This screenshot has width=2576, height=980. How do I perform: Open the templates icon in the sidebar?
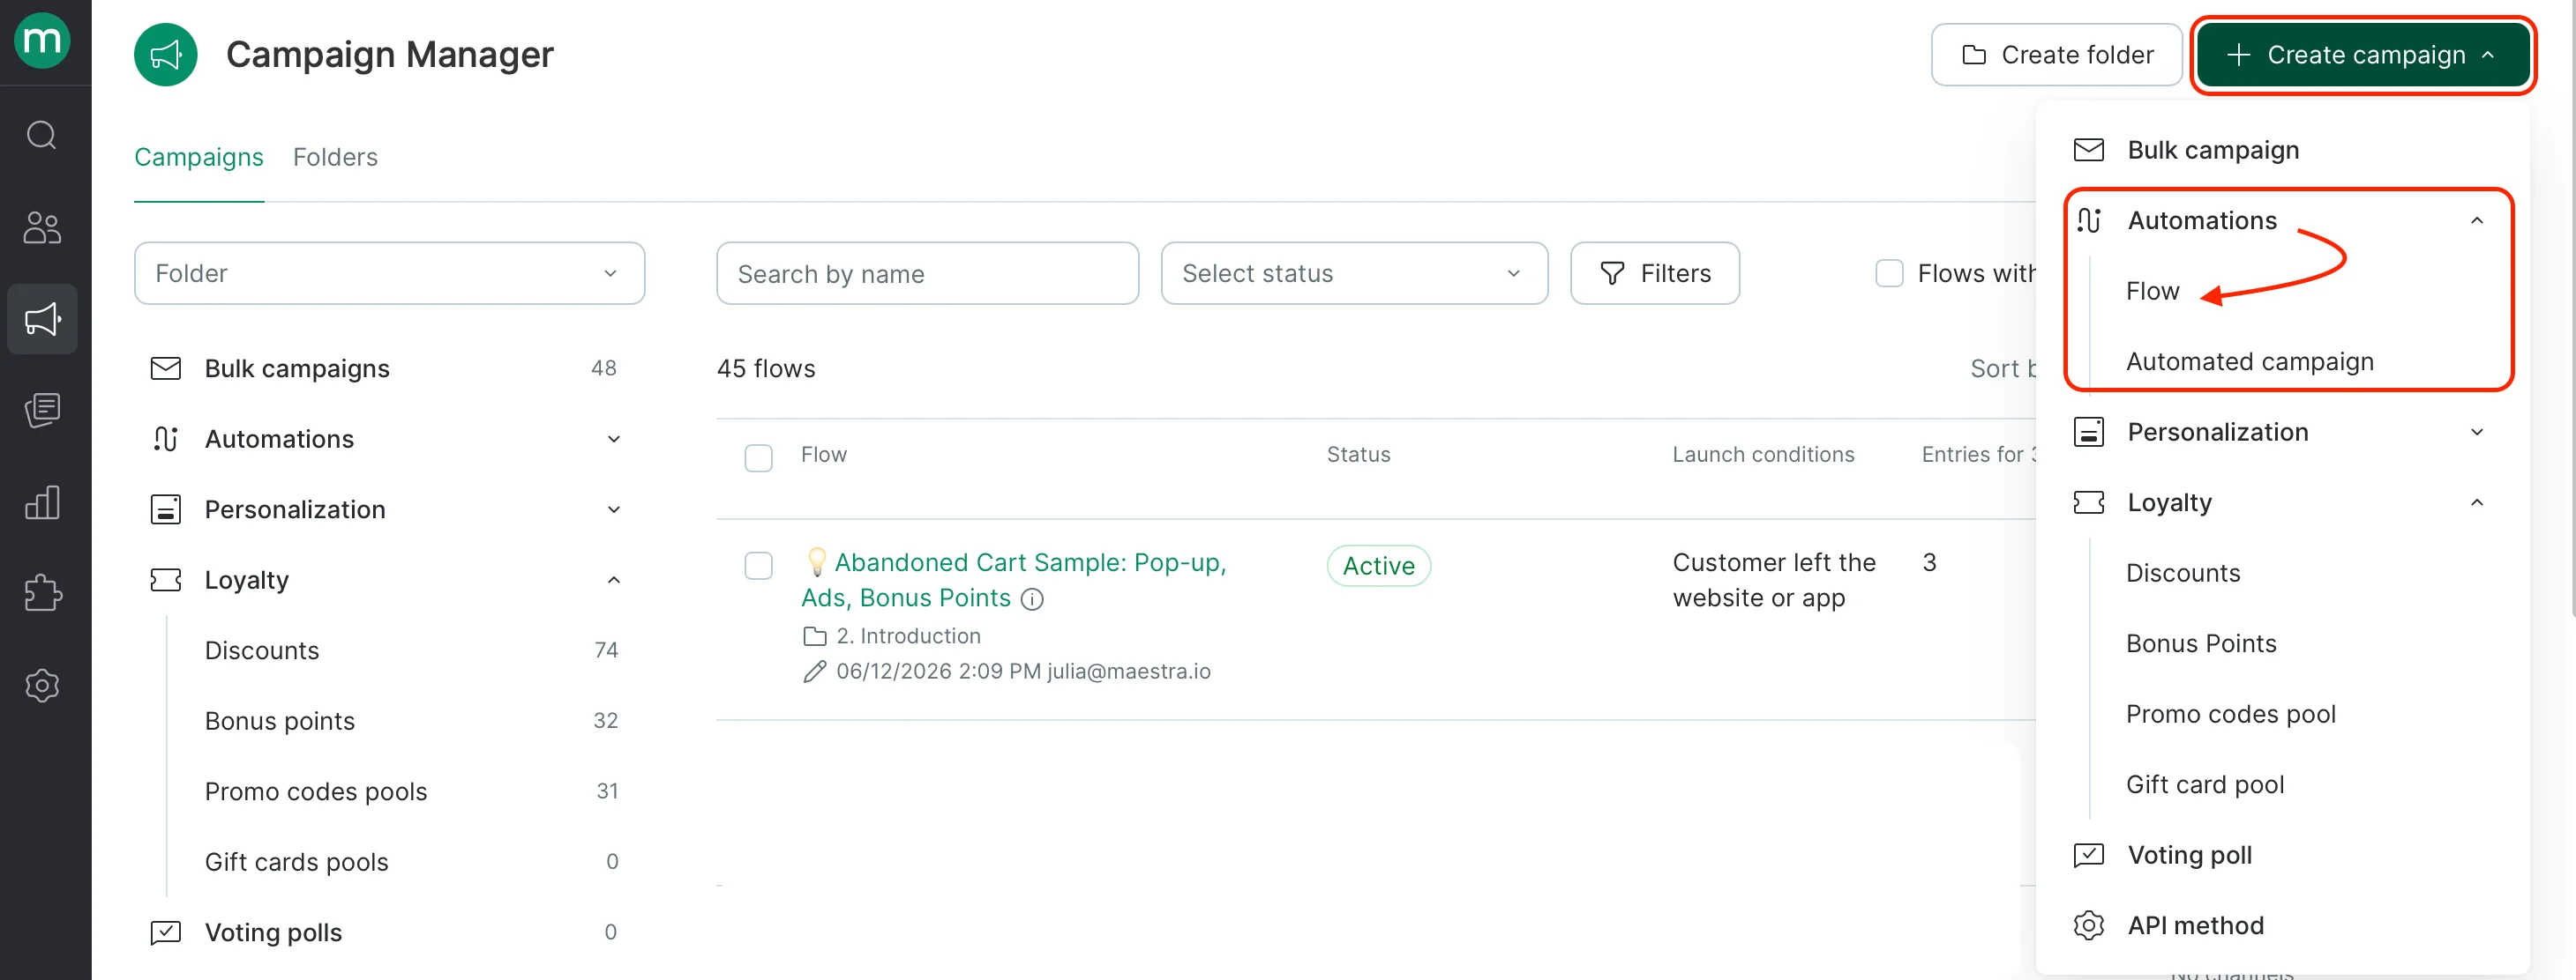coord(42,411)
